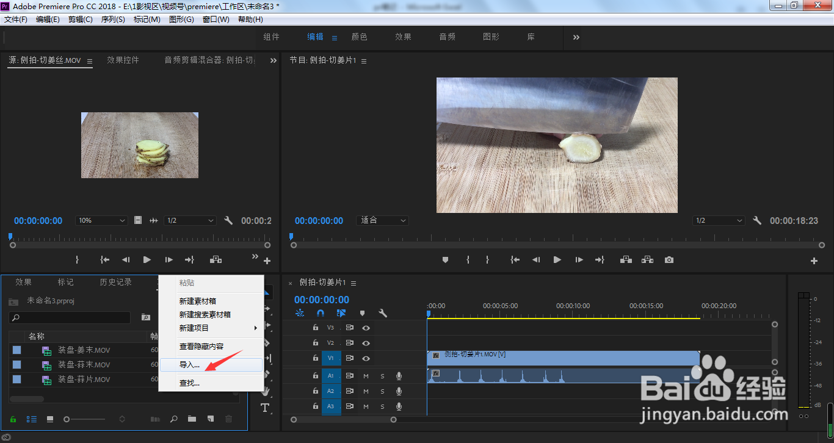Switch to the 颜色 workspace
Viewport: 834px width, 443px height.
coord(360,37)
